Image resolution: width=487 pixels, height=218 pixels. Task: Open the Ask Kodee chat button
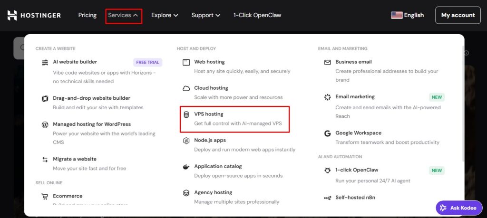pos(459,208)
